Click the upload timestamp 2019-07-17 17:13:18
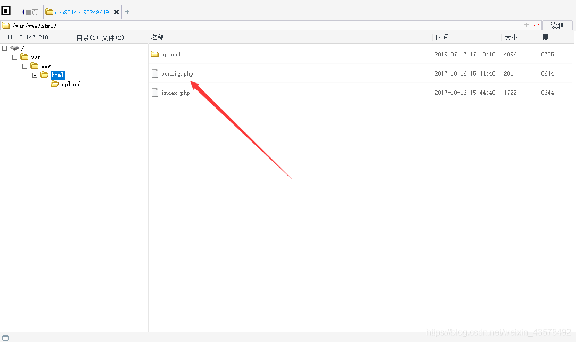The height and width of the screenshot is (342, 576). pos(465,54)
